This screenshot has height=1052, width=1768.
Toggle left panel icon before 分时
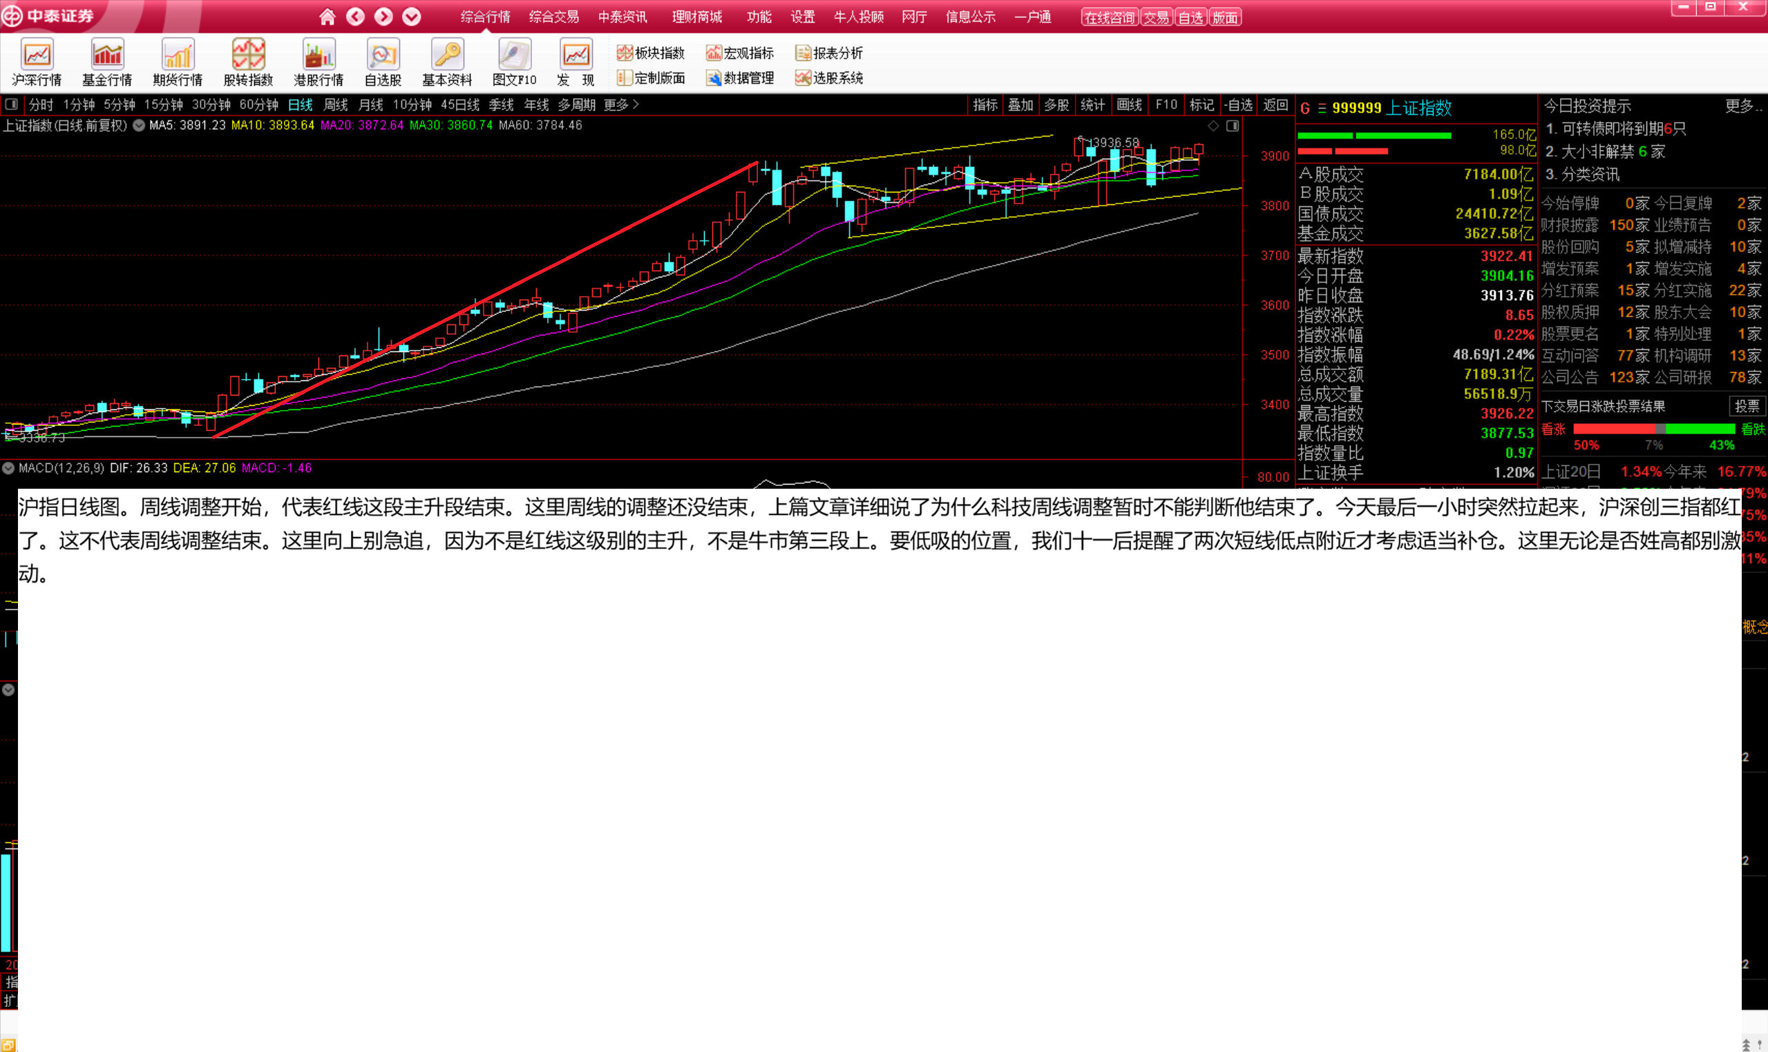click(x=11, y=105)
